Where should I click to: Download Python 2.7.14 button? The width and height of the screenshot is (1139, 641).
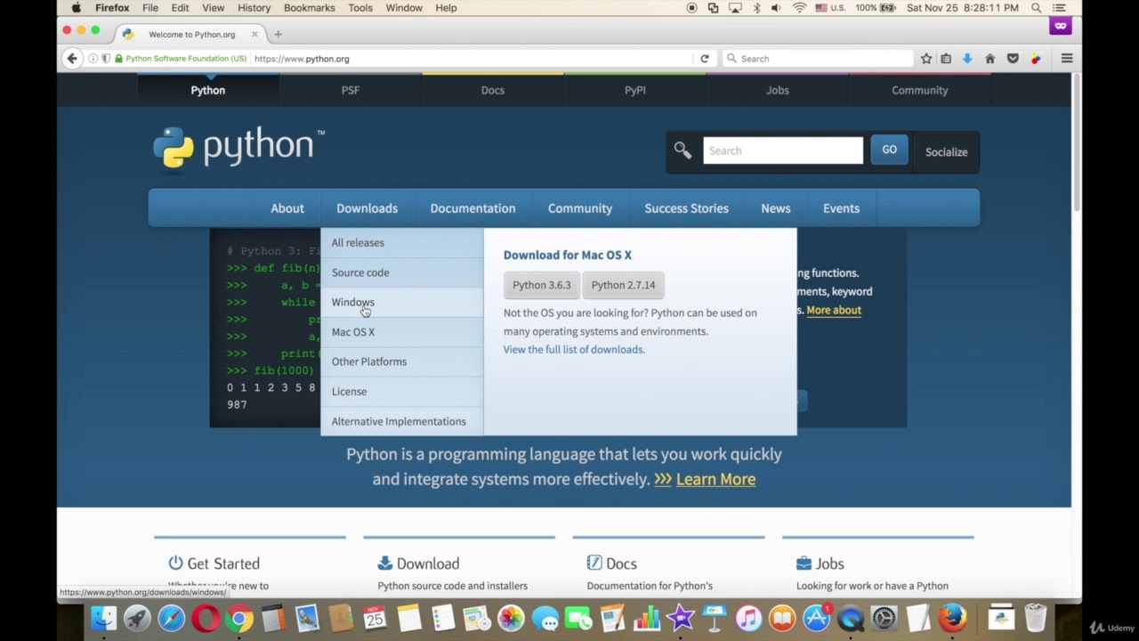click(623, 285)
